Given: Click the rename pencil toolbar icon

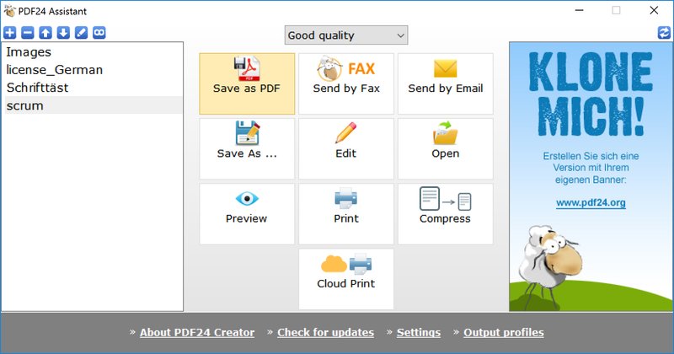Looking at the screenshot, I should point(81,33).
